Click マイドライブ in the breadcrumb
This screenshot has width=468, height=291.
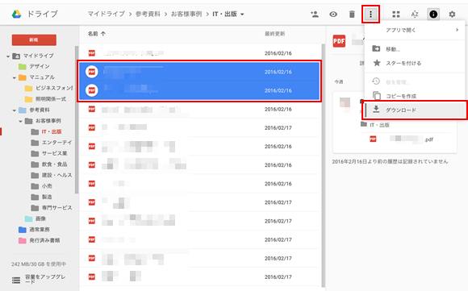(107, 14)
